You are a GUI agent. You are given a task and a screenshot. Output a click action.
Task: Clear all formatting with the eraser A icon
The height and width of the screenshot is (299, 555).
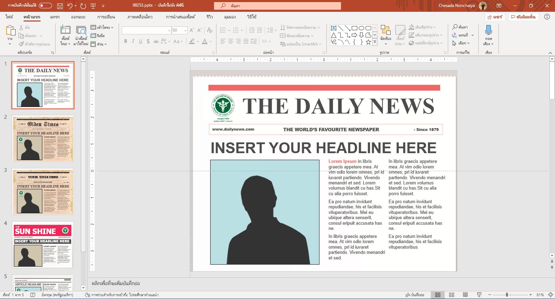coord(210,30)
